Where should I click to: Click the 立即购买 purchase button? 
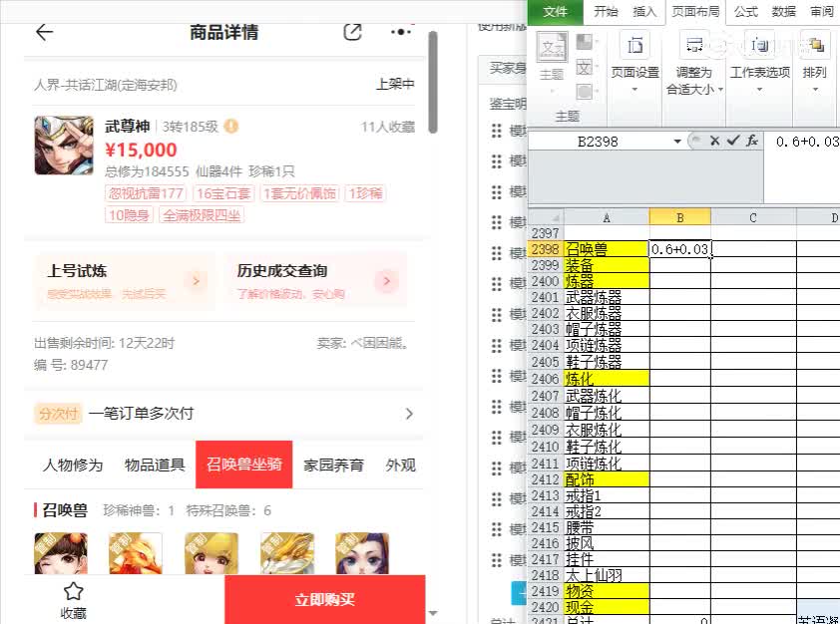[325, 599]
